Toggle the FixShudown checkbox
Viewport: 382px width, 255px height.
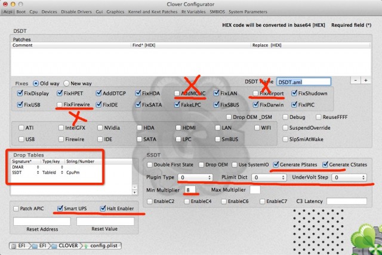294,93
